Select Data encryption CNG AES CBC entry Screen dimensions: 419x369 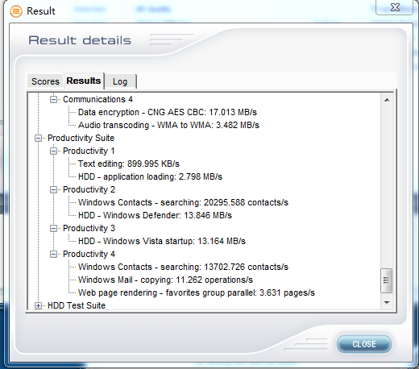point(168,112)
